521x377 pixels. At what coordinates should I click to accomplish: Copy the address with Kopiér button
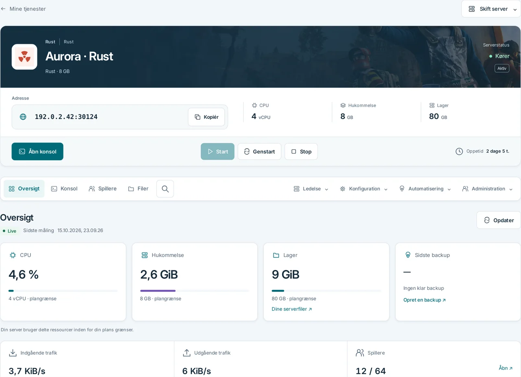[x=206, y=117]
